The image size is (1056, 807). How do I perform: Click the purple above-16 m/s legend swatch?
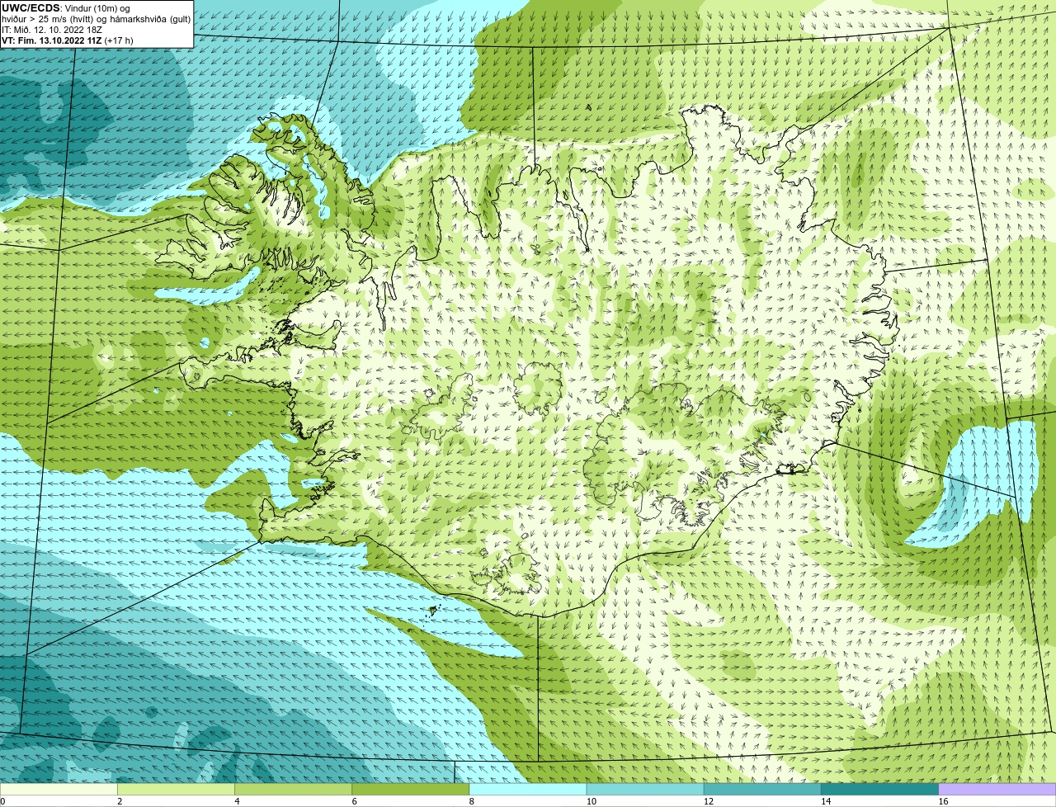click(997, 790)
